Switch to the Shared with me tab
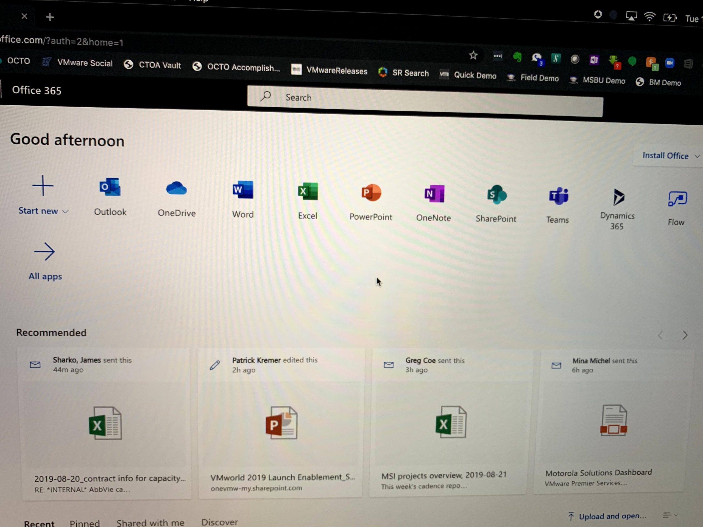The width and height of the screenshot is (703, 527). (x=150, y=523)
